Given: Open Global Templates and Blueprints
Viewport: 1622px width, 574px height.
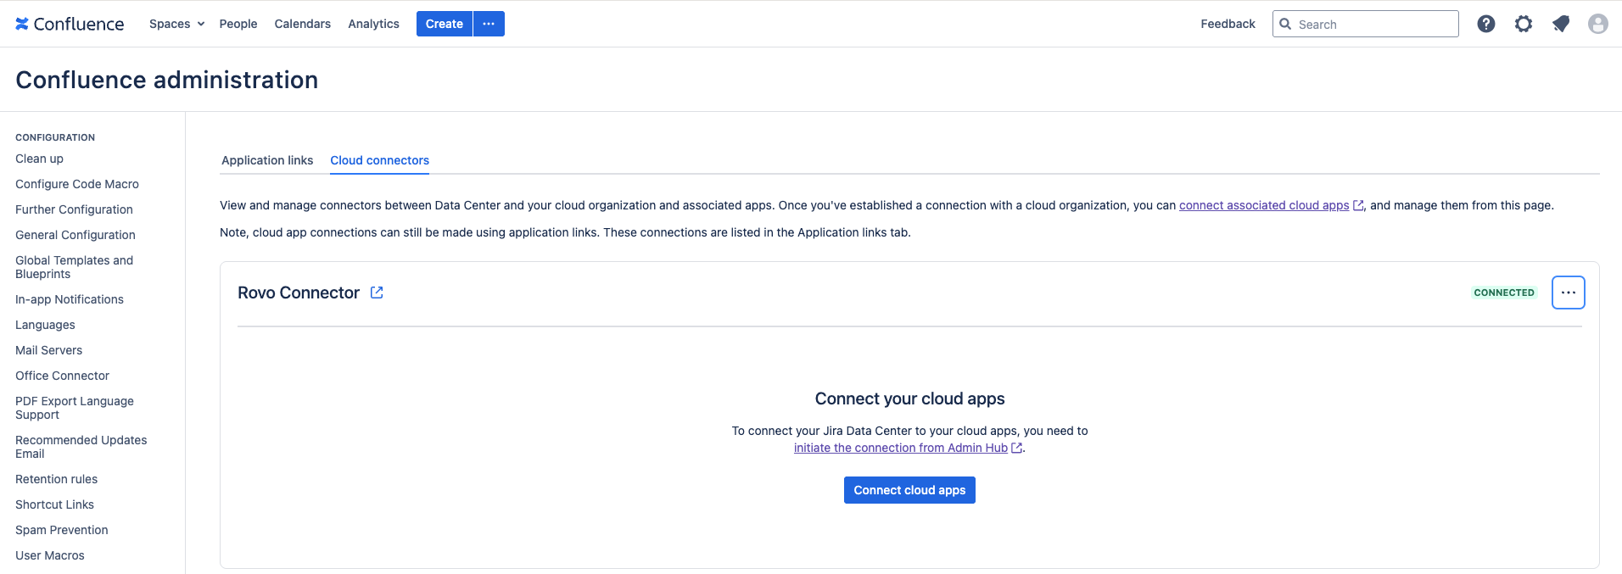Looking at the screenshot, I should (x=74, y=267).
